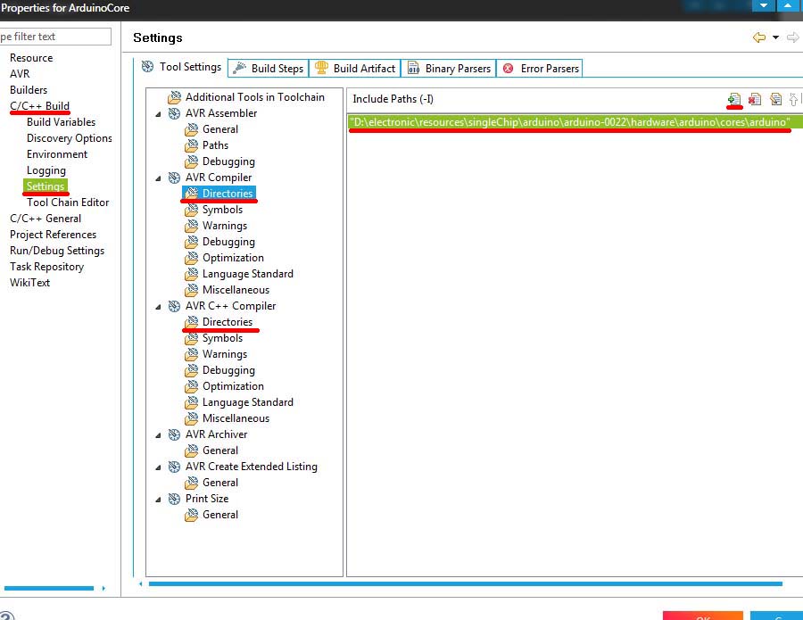
Task: Open Build Variables page
Action: 61,122
